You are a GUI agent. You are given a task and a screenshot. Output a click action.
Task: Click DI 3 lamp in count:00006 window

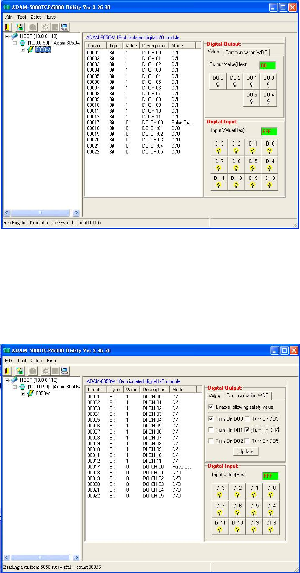pyautogui.click(x=219, y=147)
